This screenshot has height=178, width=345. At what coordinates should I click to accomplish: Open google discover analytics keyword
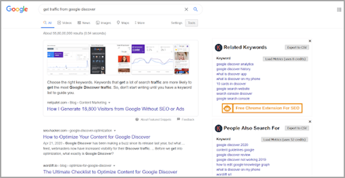235,64
